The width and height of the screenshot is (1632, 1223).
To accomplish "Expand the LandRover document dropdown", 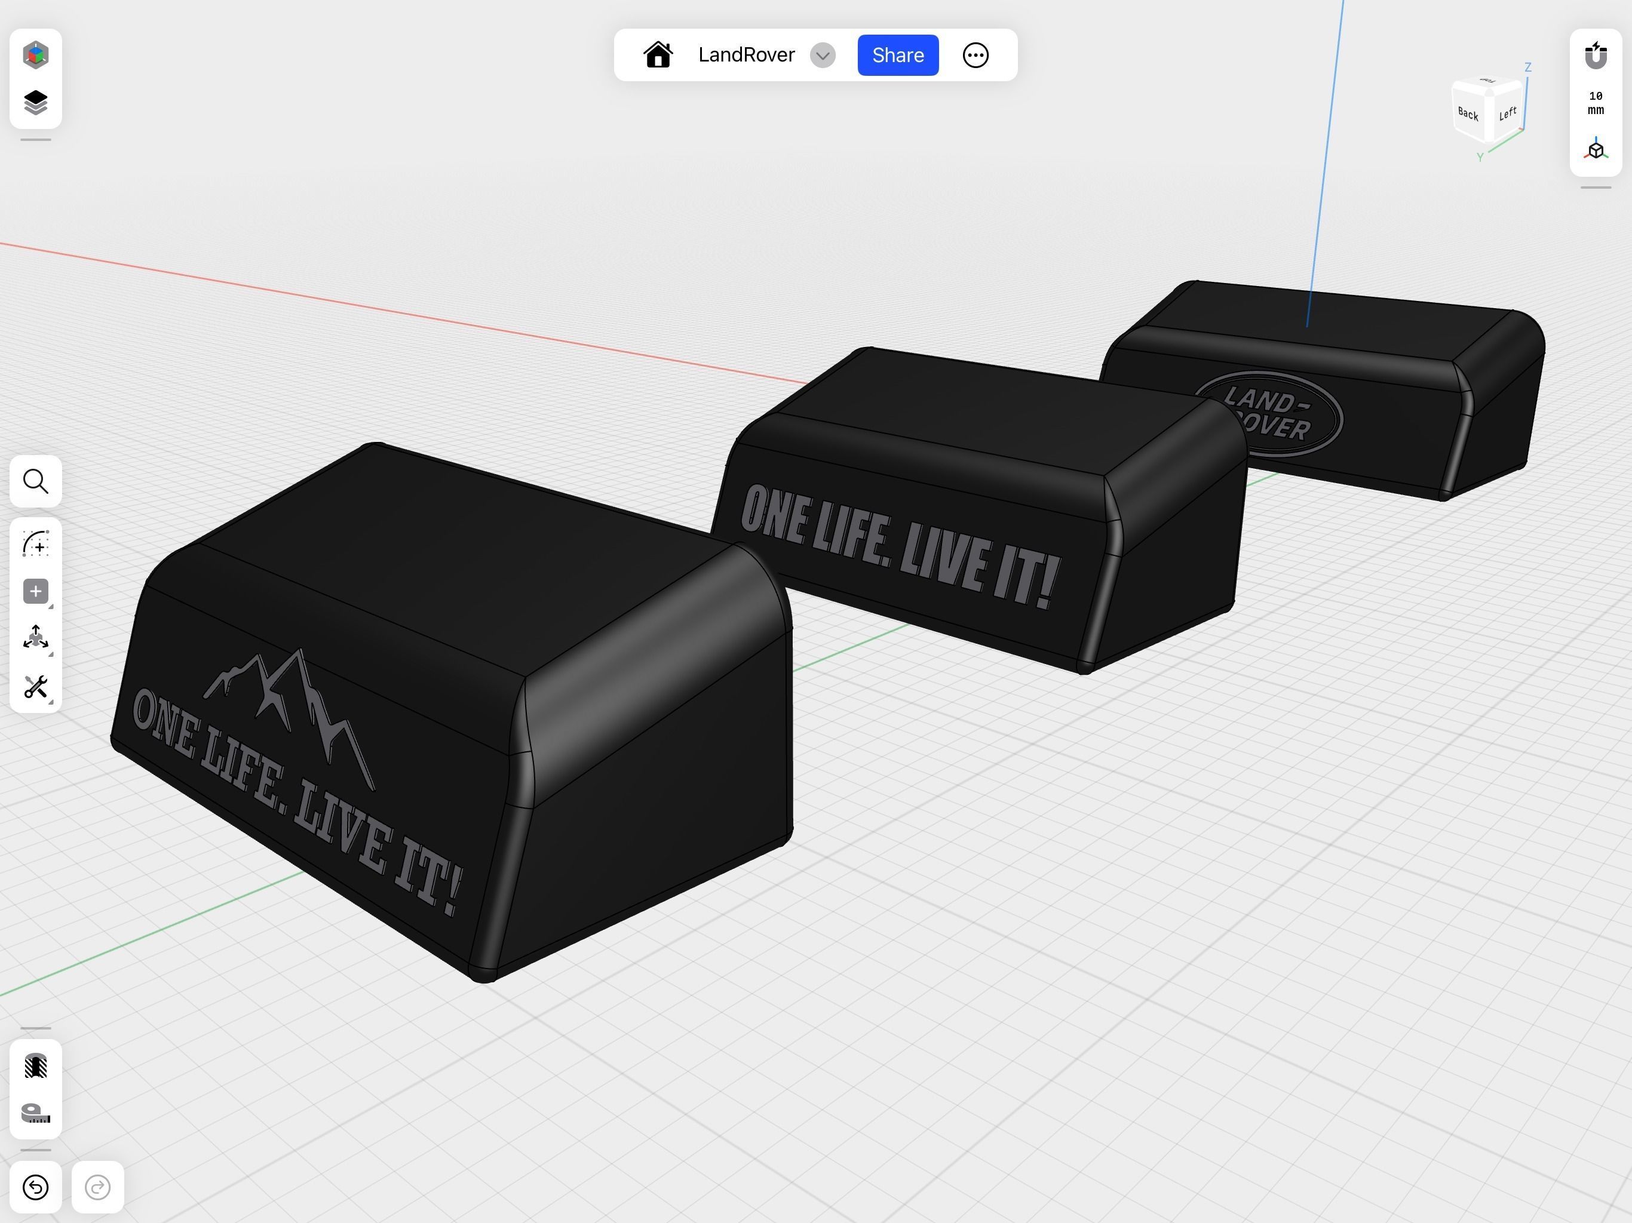I will (823, 56).
